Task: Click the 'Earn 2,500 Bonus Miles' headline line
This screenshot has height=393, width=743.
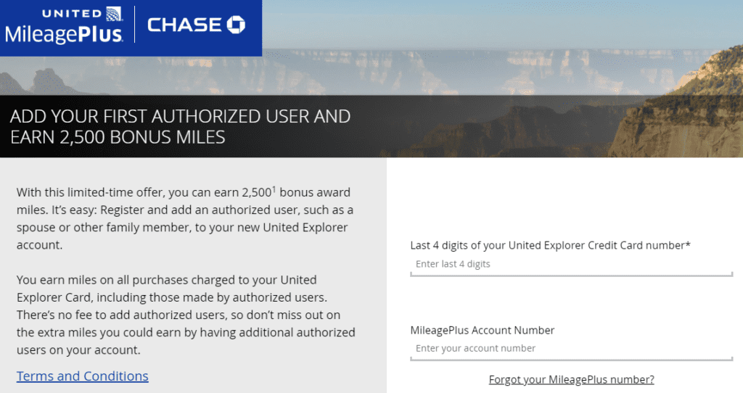Action: click(118, 137)
